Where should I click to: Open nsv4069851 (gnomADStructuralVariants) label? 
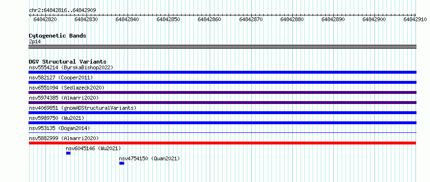point(83,108)
